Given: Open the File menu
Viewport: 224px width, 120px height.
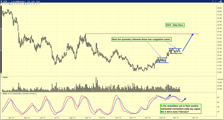Looking at the screenshot, I should [x=29, y=1].
